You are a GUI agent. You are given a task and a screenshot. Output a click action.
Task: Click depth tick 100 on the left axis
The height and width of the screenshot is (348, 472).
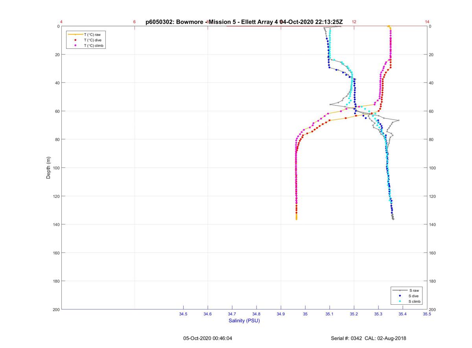coord(56,168)
